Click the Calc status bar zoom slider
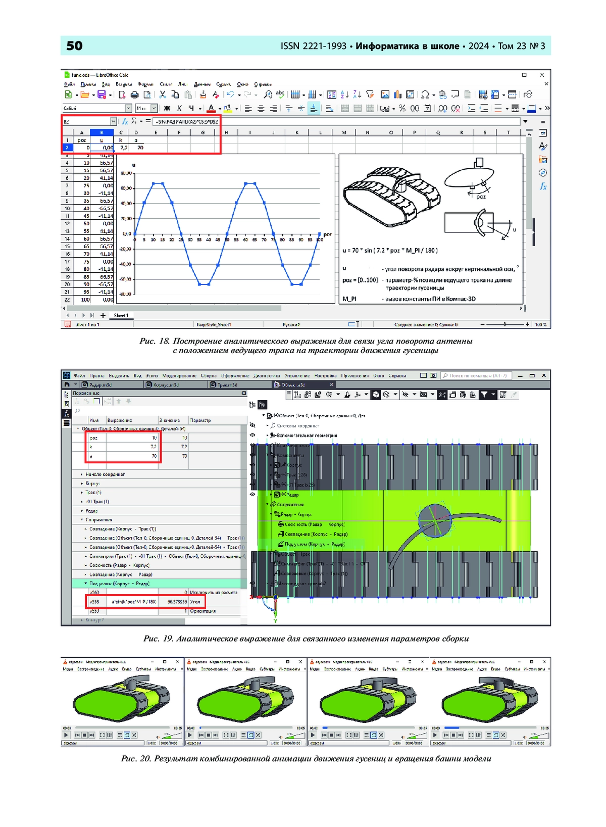 point(505,324)
